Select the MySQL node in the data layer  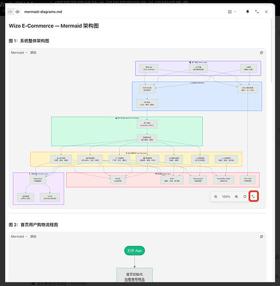click(x=118, y=180)
